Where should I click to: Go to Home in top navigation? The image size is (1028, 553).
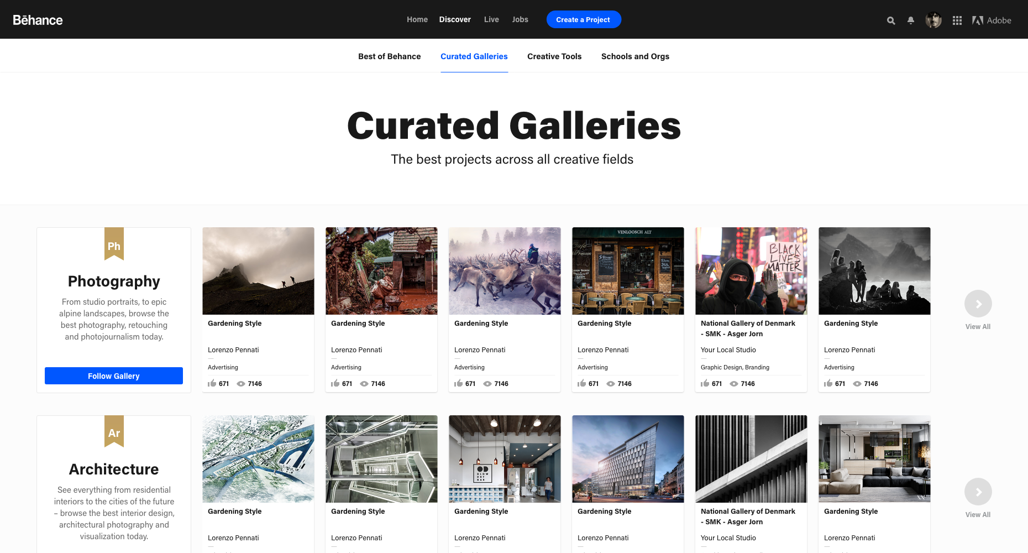coord(417,19)
